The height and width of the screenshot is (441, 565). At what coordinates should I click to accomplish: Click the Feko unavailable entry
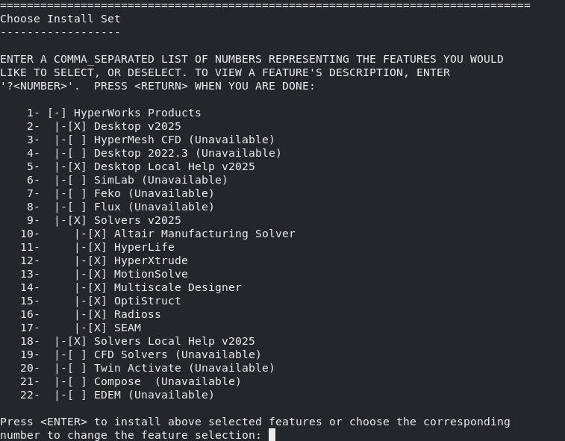(x=154, y=193)
